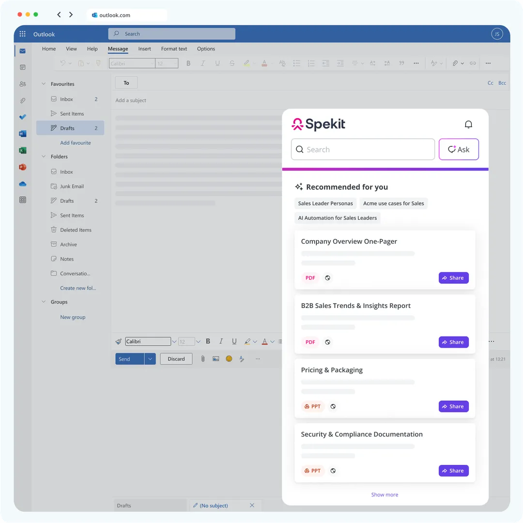Screen dimensions: 523x523
Task: Click the format painter in lower toolbar
Action: click(x=119, y=341)
